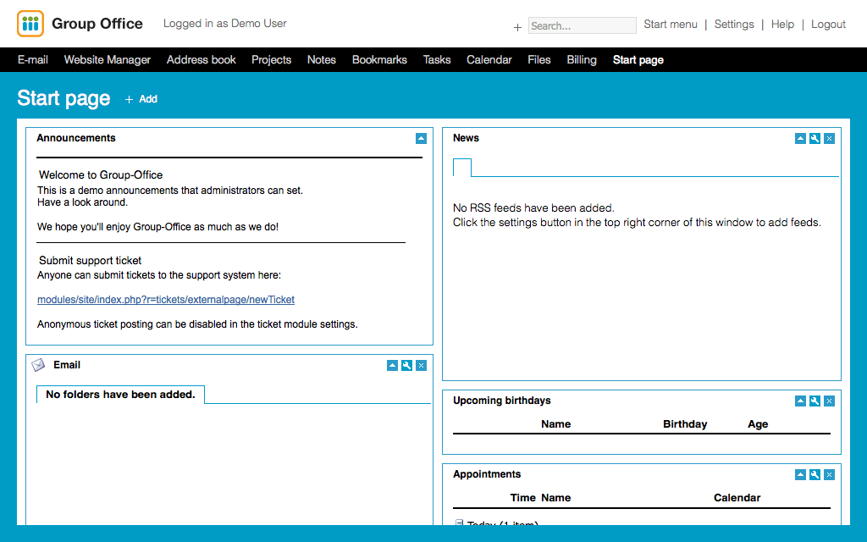This screenshot has width=867, height=542.
Task: Collapse the Appointments panel
Action: tap(800, 474)
